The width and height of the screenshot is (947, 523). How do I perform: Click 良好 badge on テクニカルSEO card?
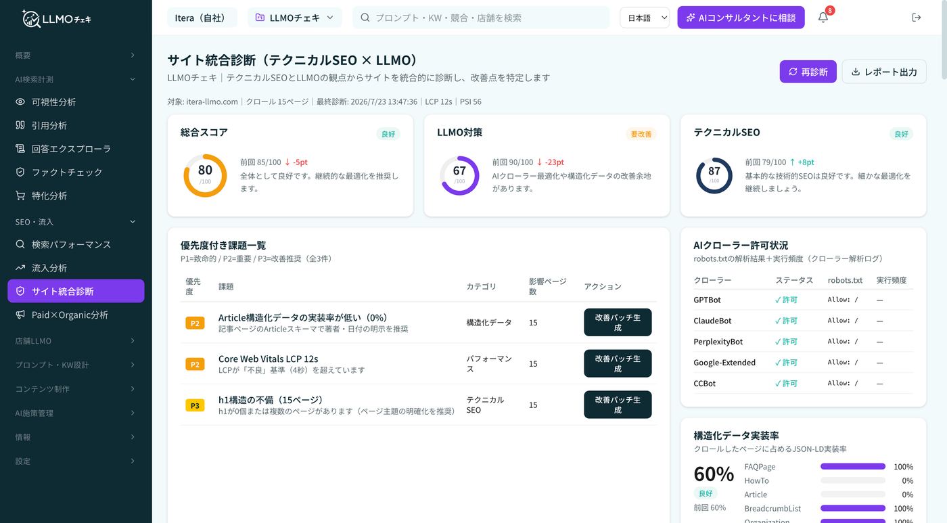(901, 134)
